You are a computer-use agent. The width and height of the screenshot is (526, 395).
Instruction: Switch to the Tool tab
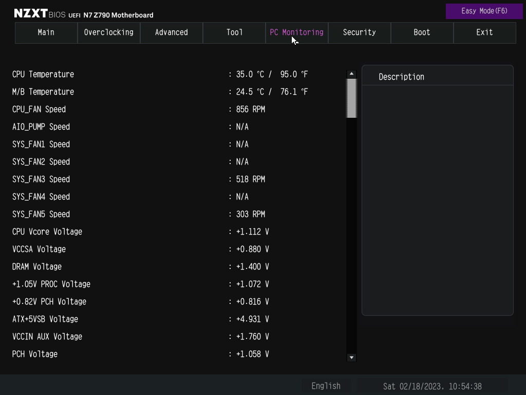234,32
